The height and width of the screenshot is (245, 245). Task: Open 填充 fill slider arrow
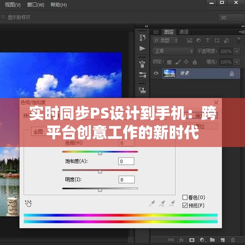tap(237, 62)
